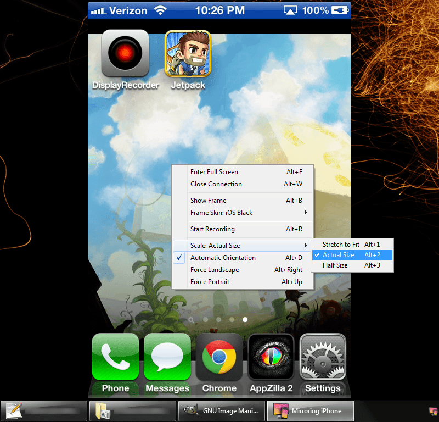Click Show Frame in the menu
The width and height of the screenshot is (439, 422).
click(243, 201)
